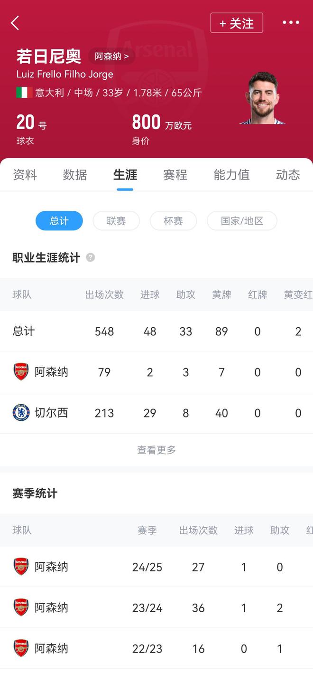Image resolution: width=313 pixels, height=673 pixels.
Task: Switch to the 能力值 tab
Action: tap(231, 175)
